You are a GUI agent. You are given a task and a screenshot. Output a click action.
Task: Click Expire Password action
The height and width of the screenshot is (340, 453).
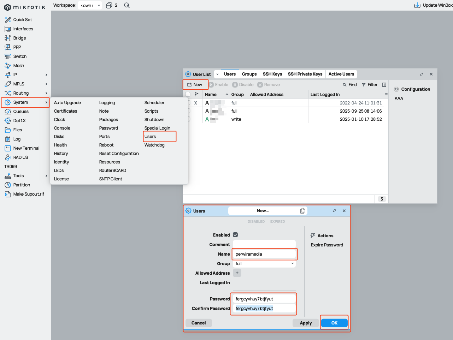(327, 245)
